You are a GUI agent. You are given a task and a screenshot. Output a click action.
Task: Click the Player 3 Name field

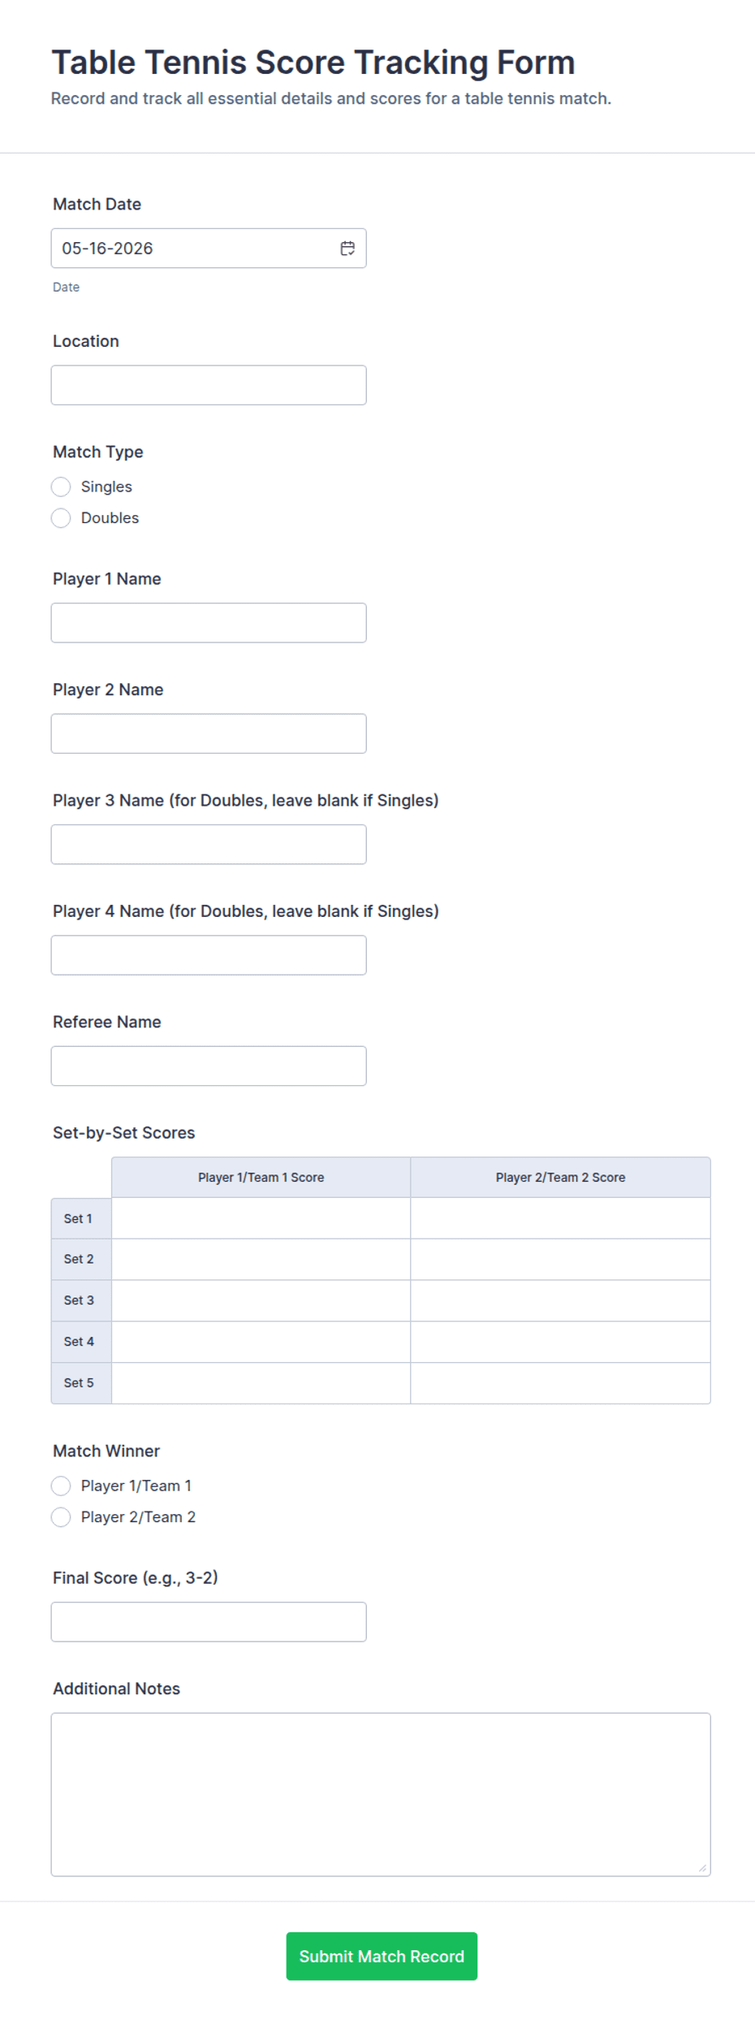coord(209,845)
